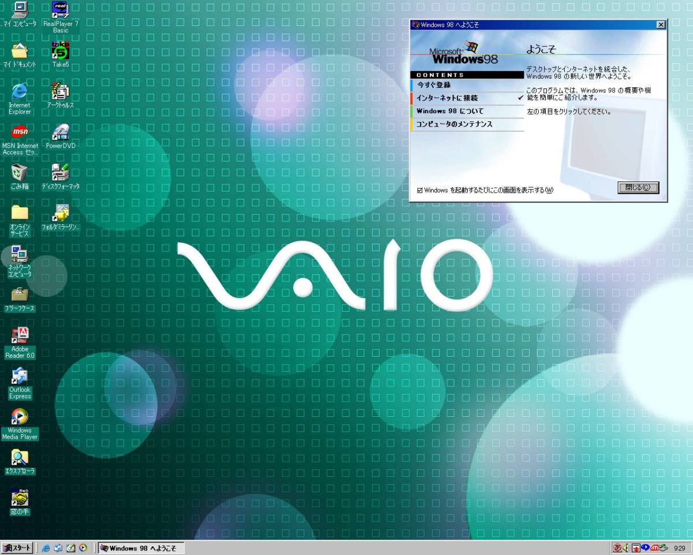Open the Online Services (オンライン サービス) folder
Viewport: 693px width, 555px height.
[20, 220]
